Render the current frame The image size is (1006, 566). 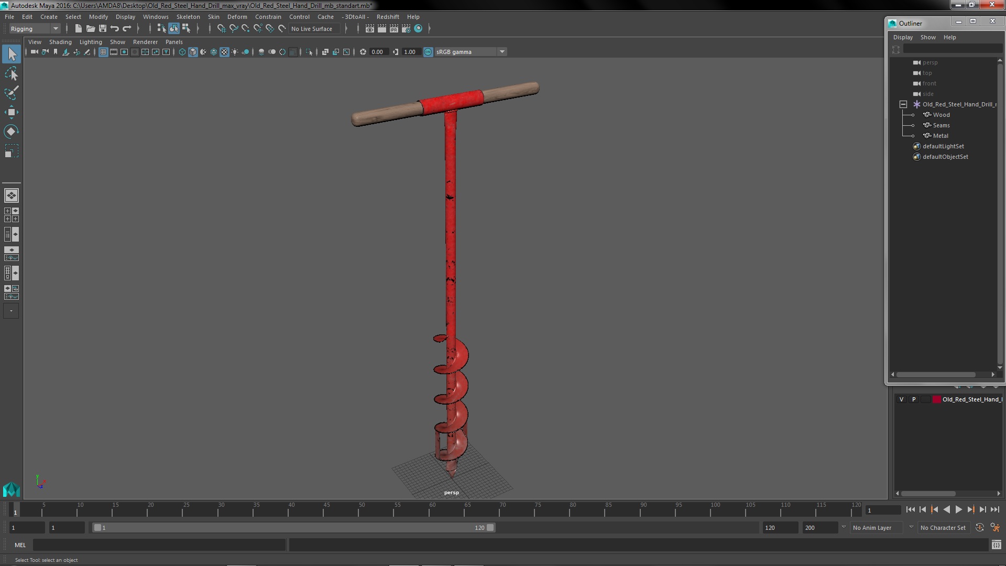(382, 28)
